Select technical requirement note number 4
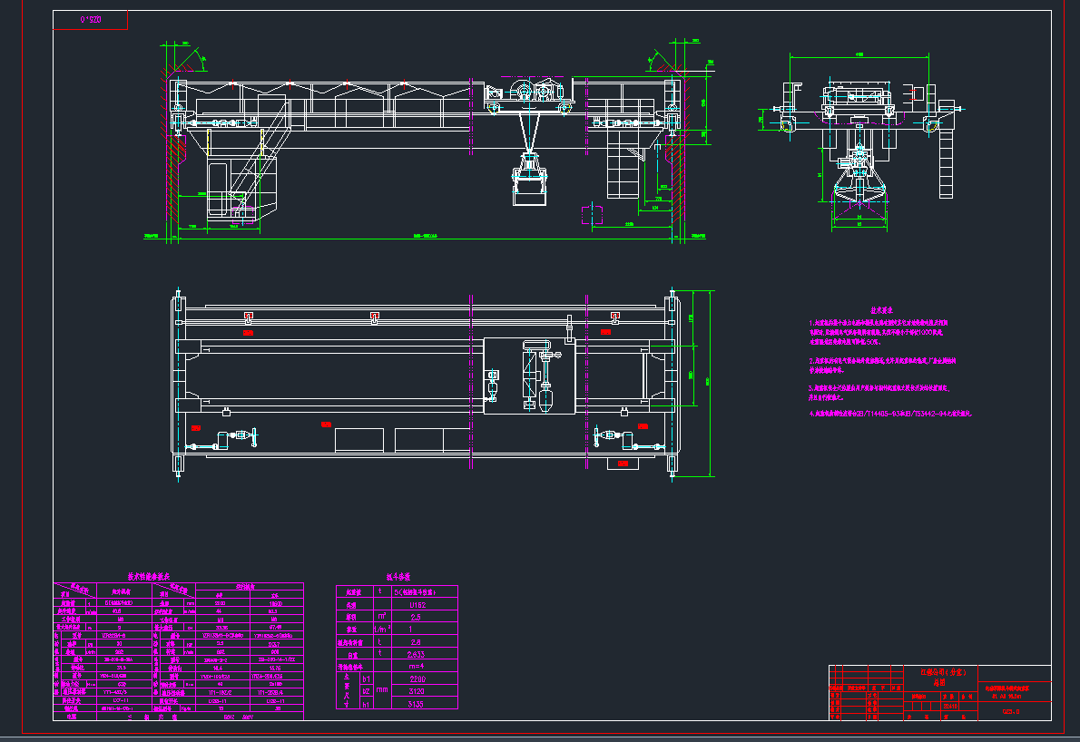This screenshot has width=1080, height=742. (x=889, y=413)
